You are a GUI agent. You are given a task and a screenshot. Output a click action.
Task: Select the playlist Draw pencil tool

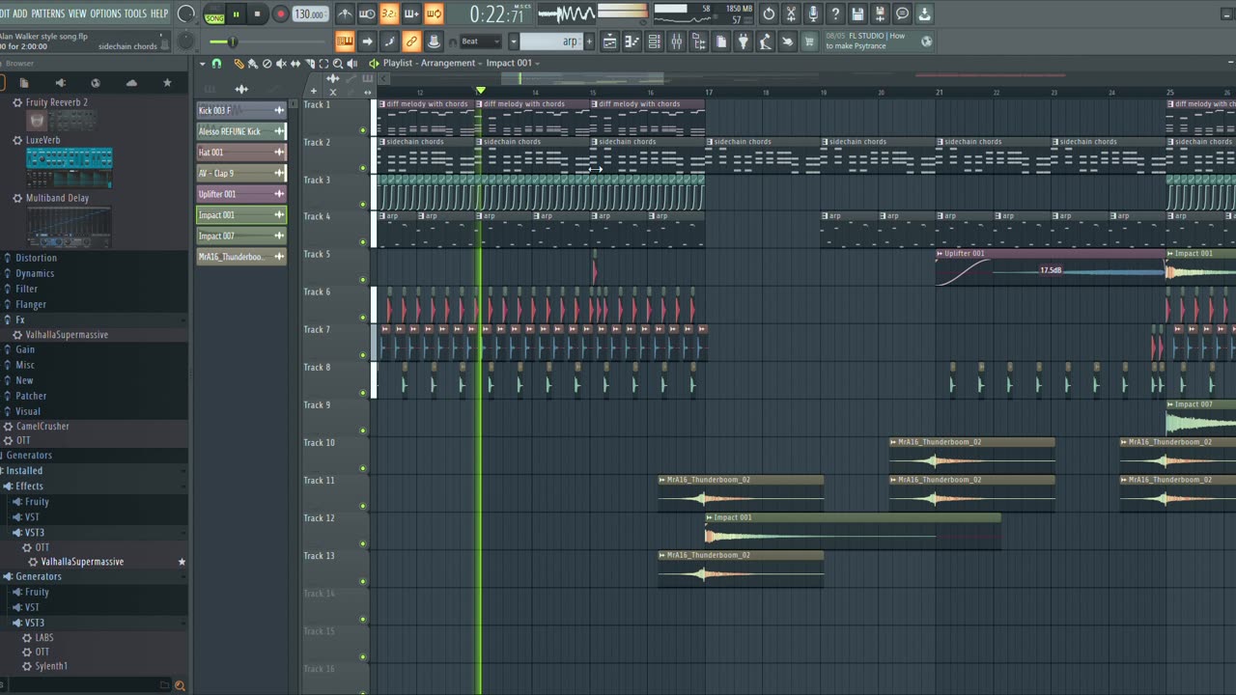239,64
